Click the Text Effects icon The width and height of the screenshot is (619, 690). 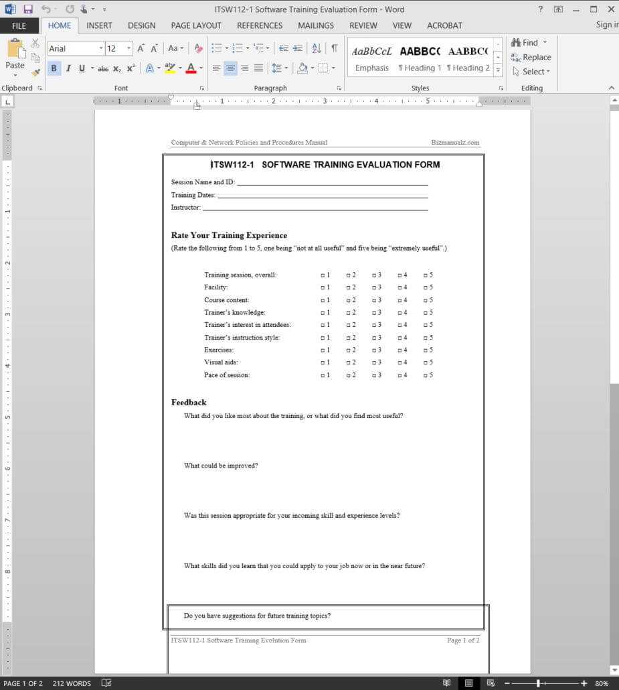(149, 68)
